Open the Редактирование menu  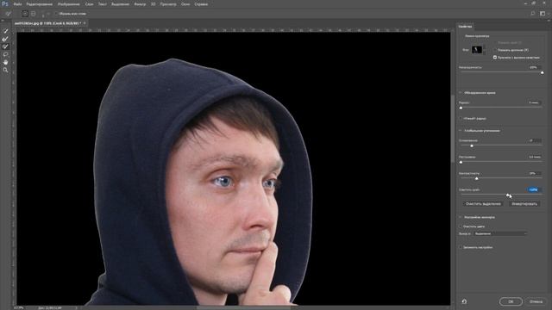40,4
